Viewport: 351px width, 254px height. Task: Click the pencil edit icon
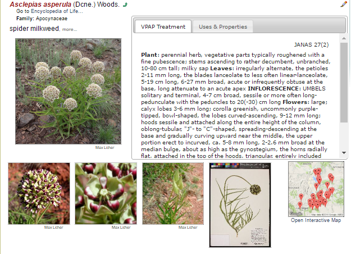coord(344,4)
